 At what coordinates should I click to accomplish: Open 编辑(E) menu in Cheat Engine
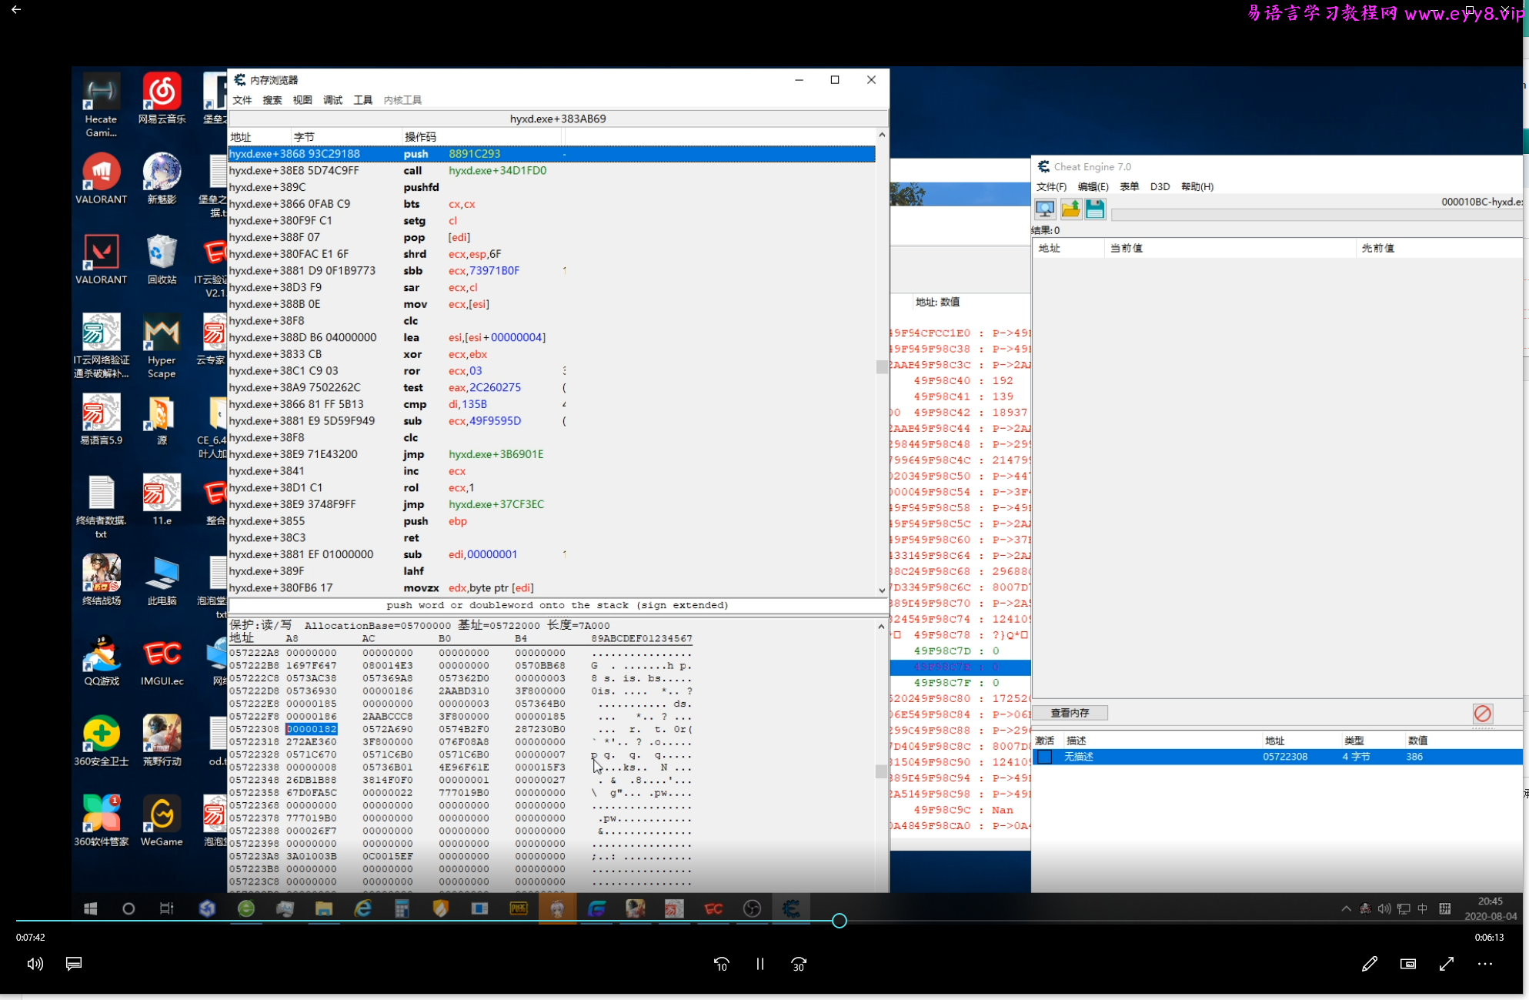[x=1093, y=186]
